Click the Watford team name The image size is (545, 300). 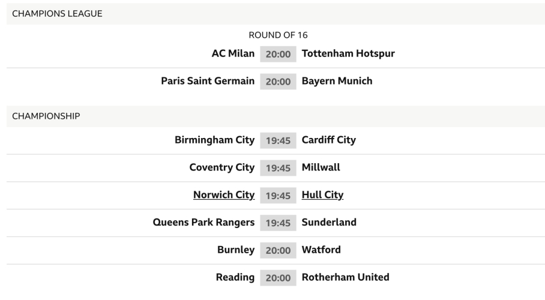[321, 250]
